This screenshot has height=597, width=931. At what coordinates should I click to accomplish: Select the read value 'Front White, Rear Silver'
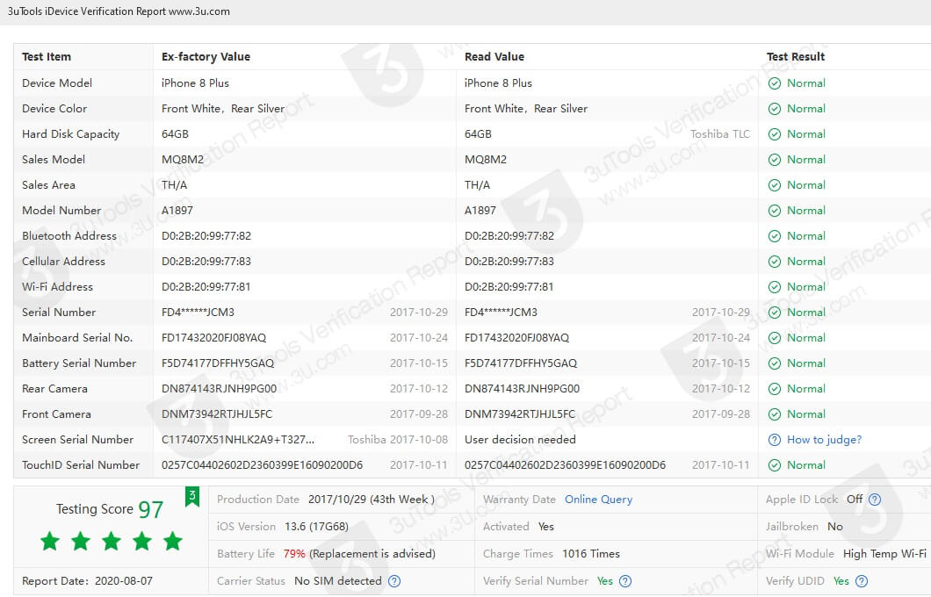coord(526,109)
